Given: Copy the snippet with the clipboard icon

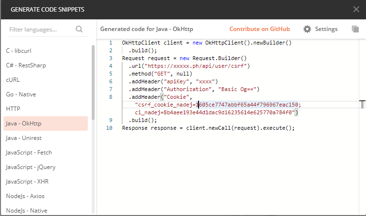Looking at the screenshot, I should click(355, 29).
